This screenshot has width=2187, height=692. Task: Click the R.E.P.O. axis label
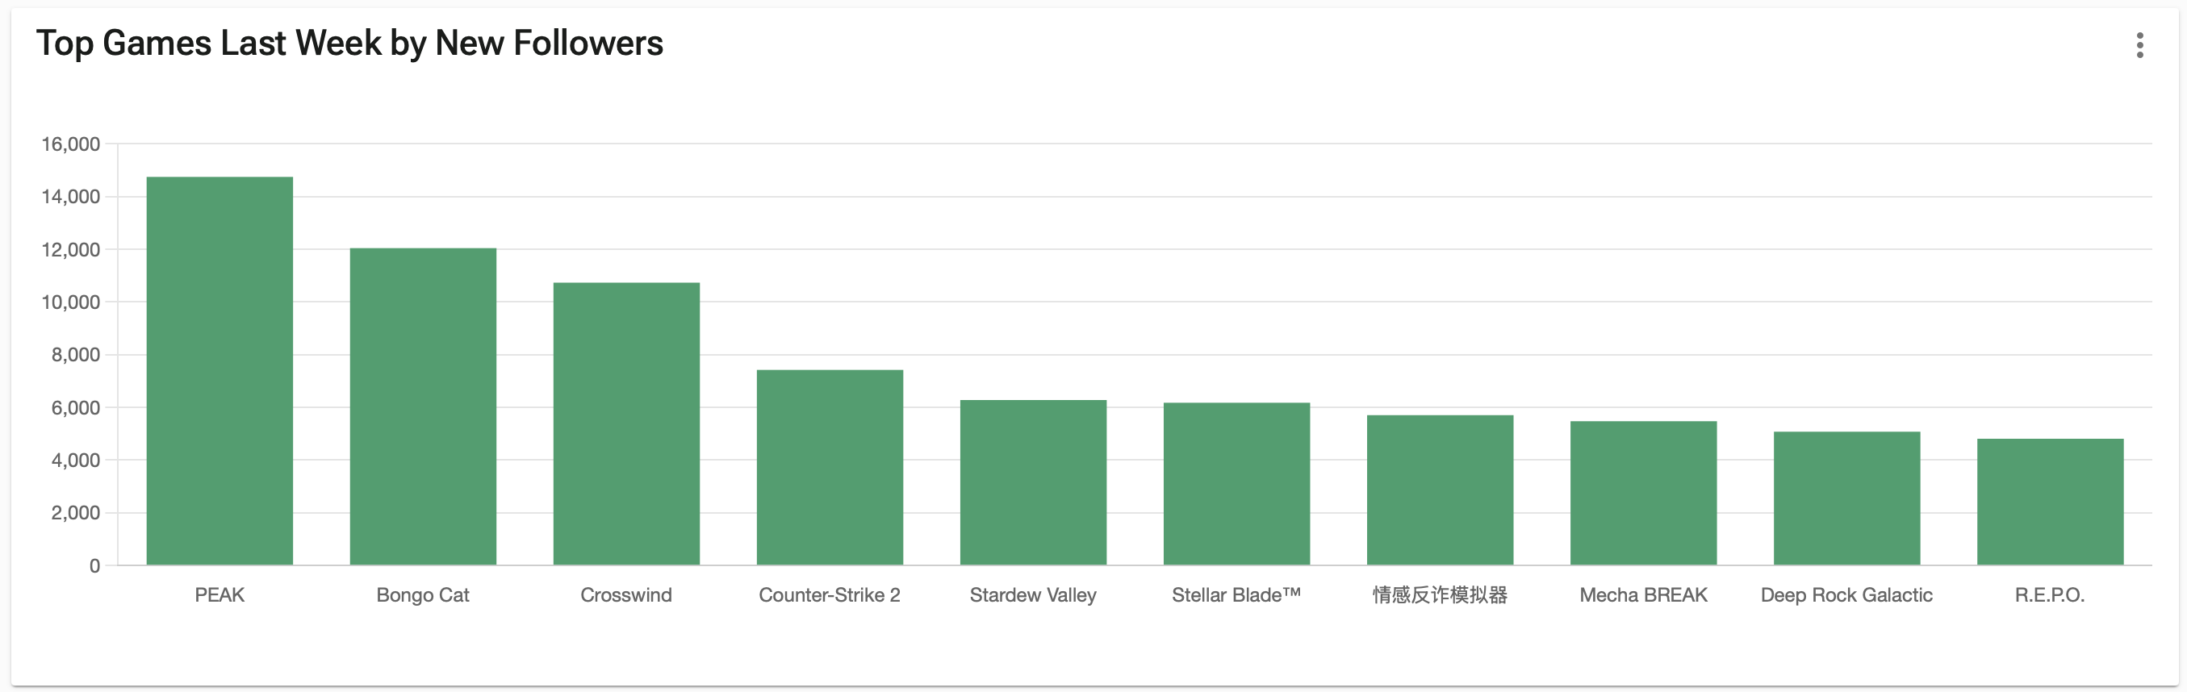click(2050, 595)
